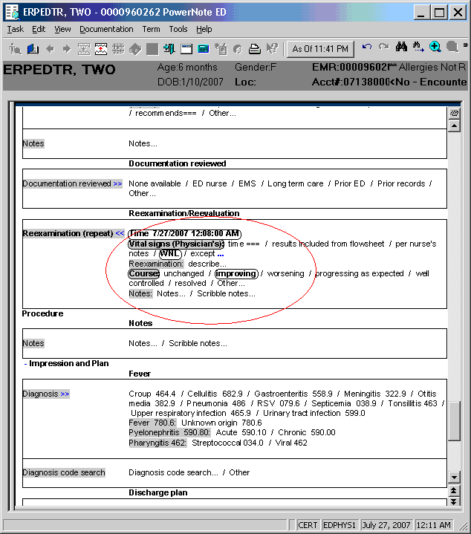Click the Undo arrow in toolbar
Viewport: 471px width, 534px height.
pyautogui.click(x=367, y=48)
